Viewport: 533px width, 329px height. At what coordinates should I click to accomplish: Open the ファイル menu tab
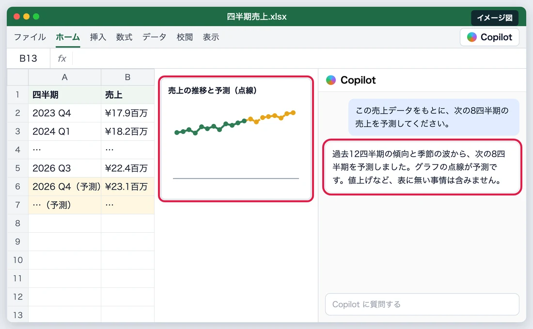[x=30, y=37]
